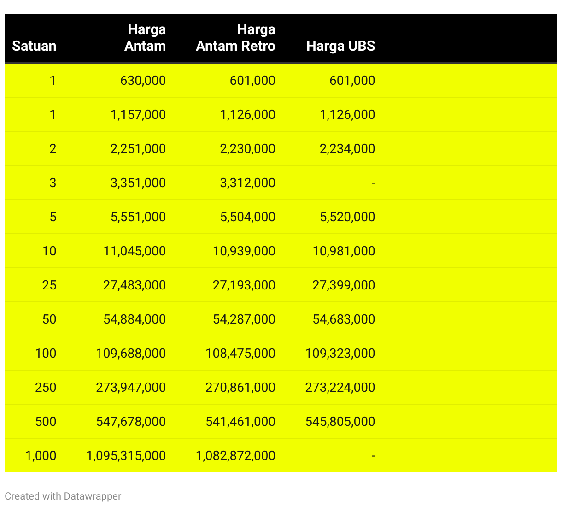Select the Antam Retro price 3,312,000

[248, 183]
